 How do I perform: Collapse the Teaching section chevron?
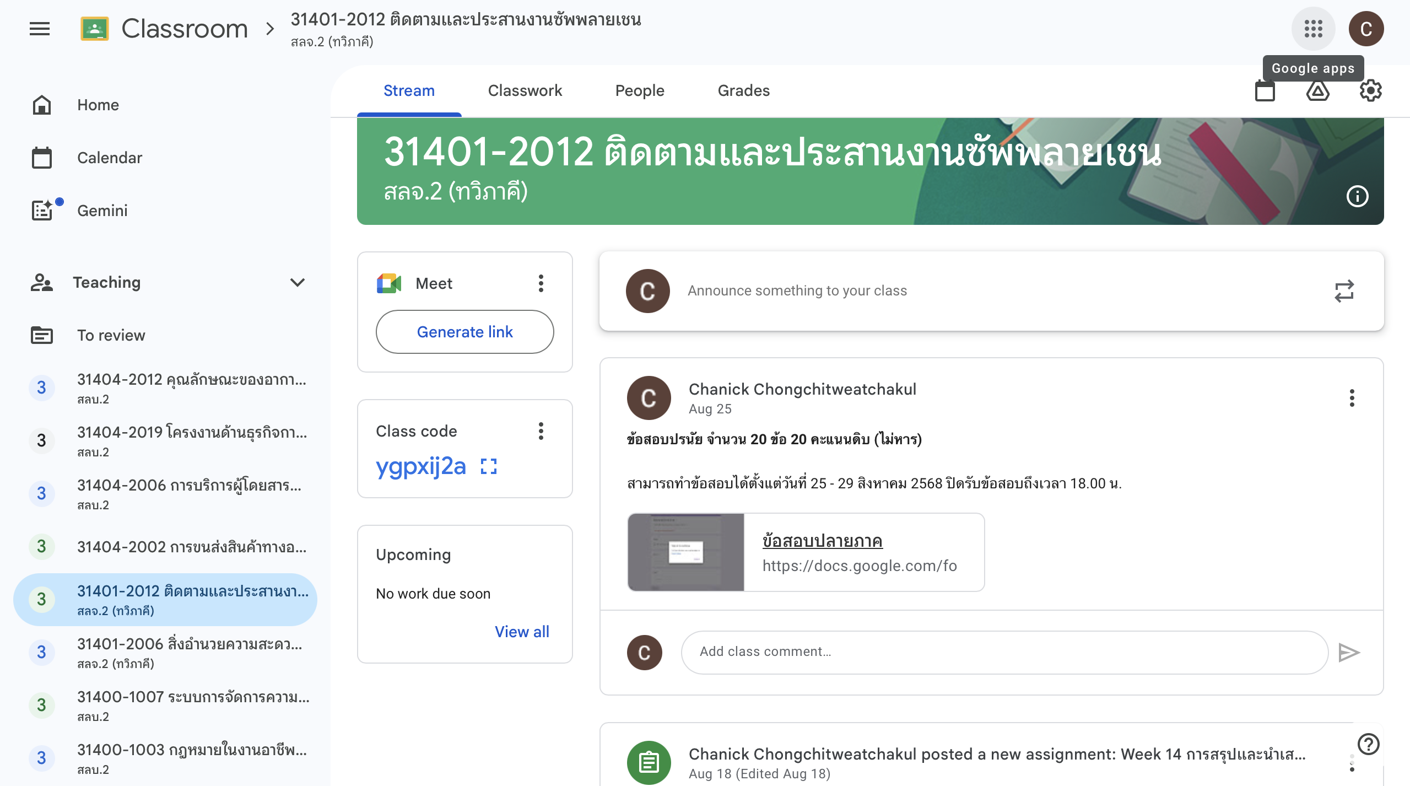click(x=298, y=282)
